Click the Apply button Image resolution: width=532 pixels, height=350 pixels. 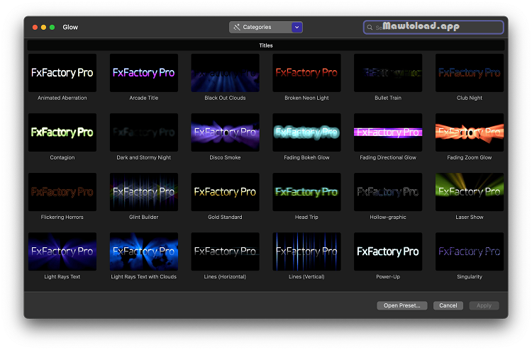pos(484,305)
